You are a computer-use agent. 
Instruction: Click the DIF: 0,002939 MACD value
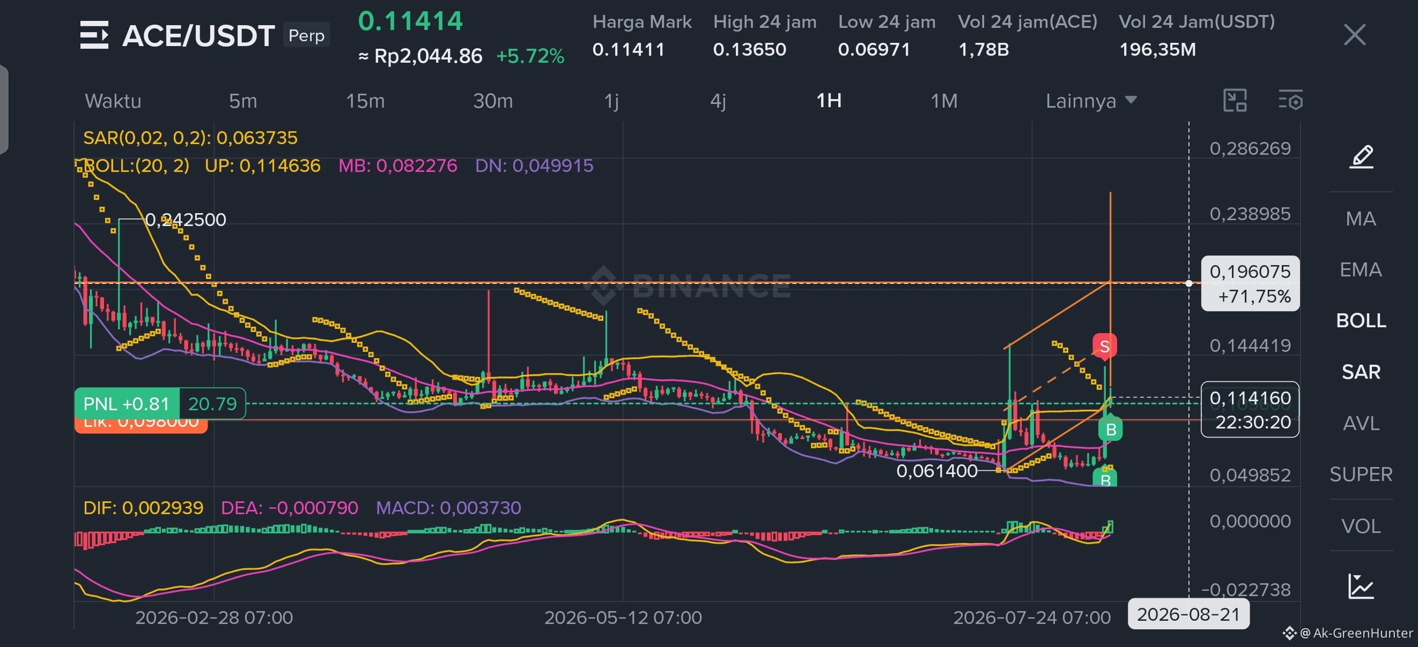(x=143, y=507)
